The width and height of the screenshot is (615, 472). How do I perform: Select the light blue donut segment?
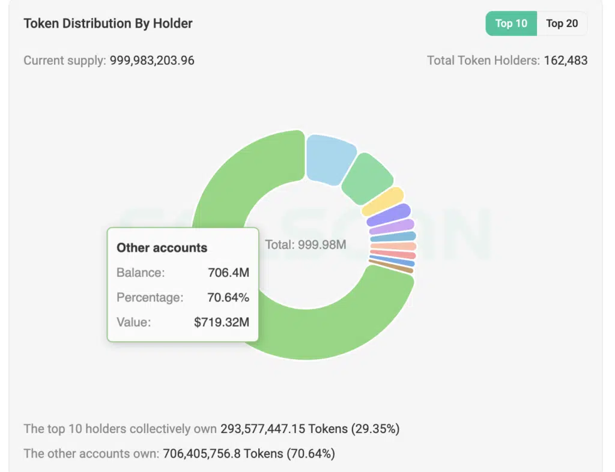tap(329, 157)
